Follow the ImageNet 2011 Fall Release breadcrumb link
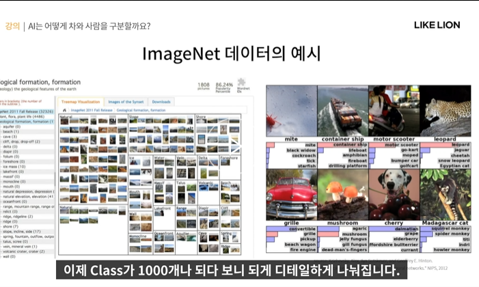479x287 pixels. pyautogui.click(x=92, y=110)
